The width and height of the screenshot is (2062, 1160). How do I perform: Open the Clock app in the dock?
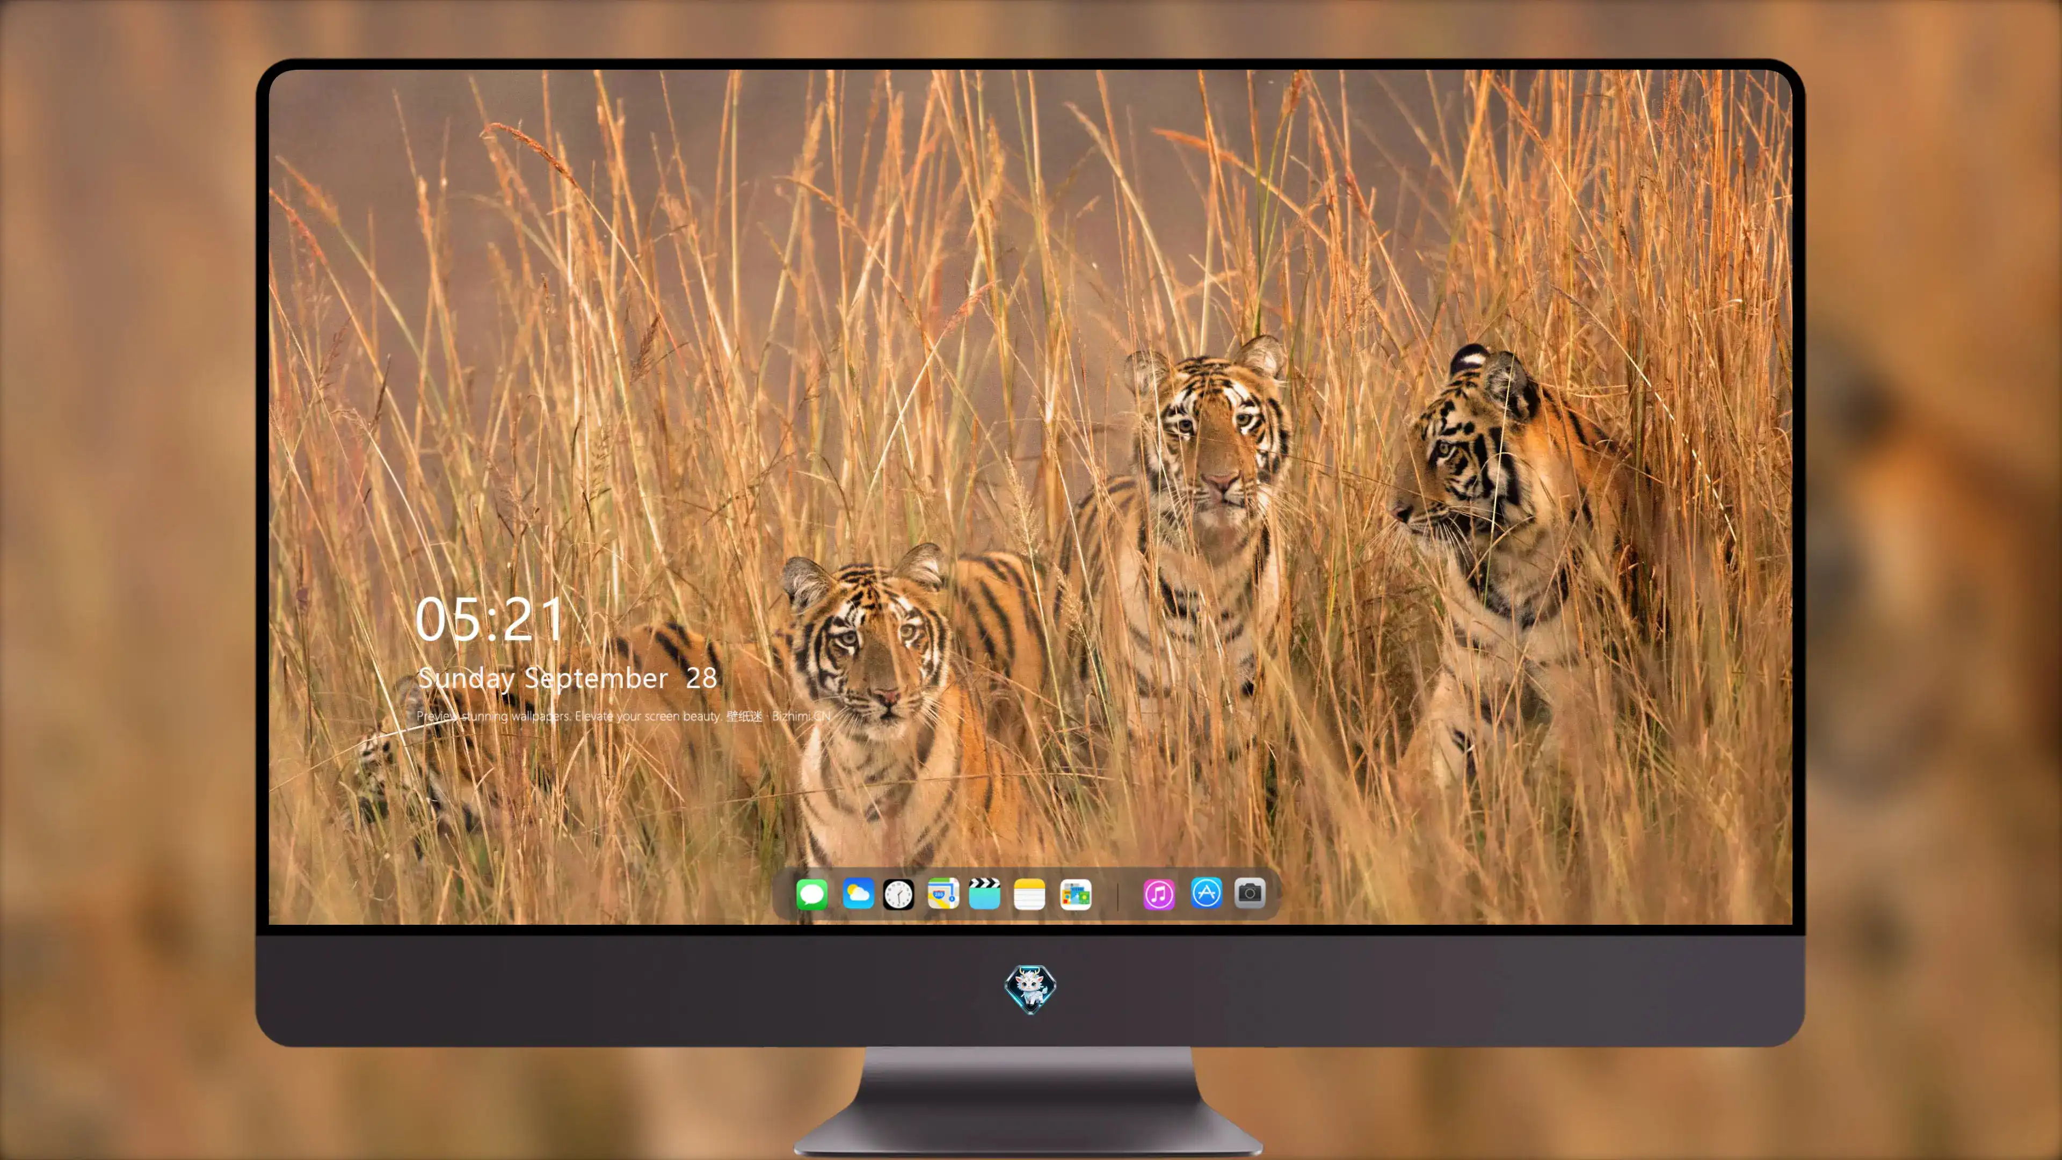(x=898, y=894)
